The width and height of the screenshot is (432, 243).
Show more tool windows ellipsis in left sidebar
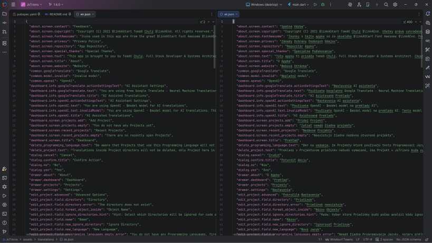pyautogui.click(x=4, y=52)
